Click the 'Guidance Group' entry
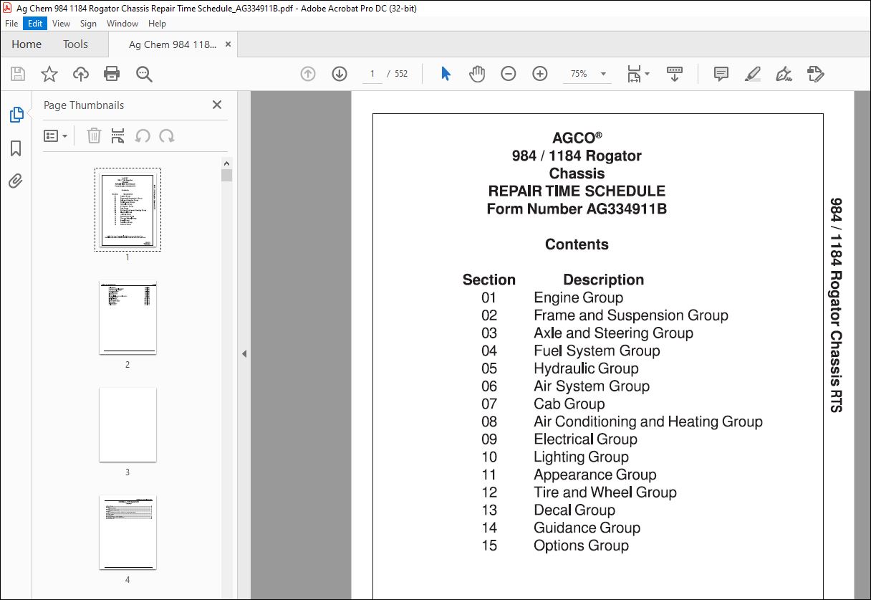Screen dimensions: 871x600 point(587,528)
